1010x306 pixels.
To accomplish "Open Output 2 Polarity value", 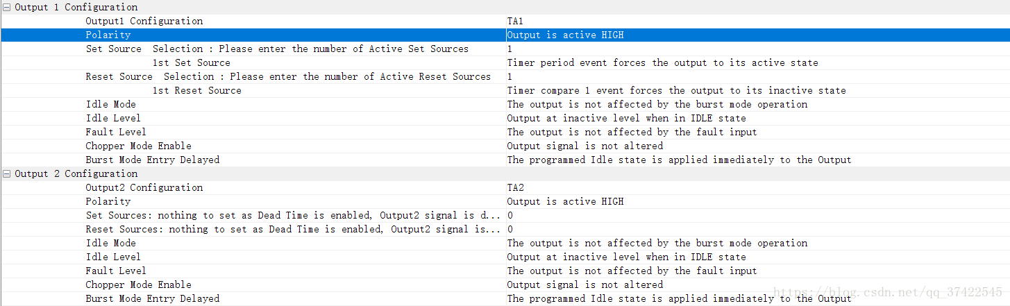I will (757, 201).
